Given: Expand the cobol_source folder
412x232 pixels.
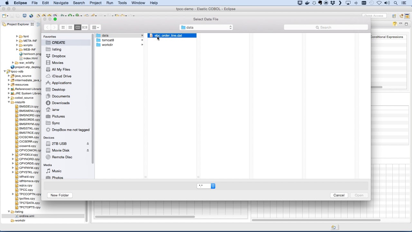Looking at the screenshot, I should (9, 98).
